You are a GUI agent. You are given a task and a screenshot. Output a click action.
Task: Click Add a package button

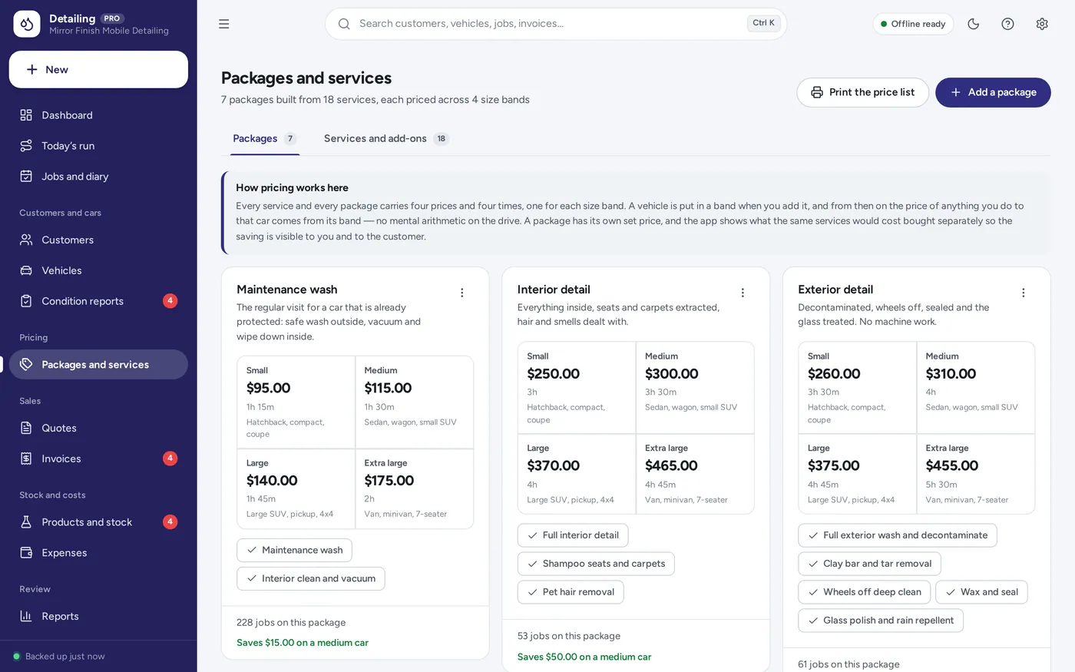point(993,92)
